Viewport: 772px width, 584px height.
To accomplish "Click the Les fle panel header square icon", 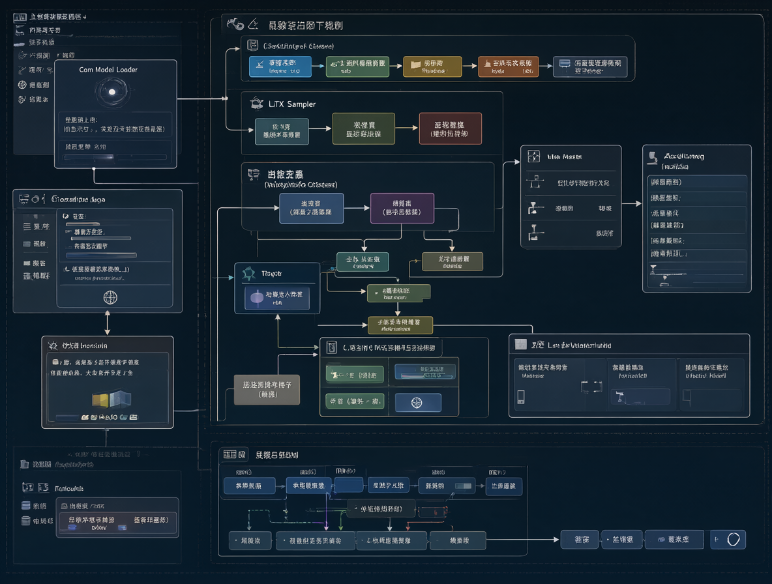I will [x=520, y=344].
